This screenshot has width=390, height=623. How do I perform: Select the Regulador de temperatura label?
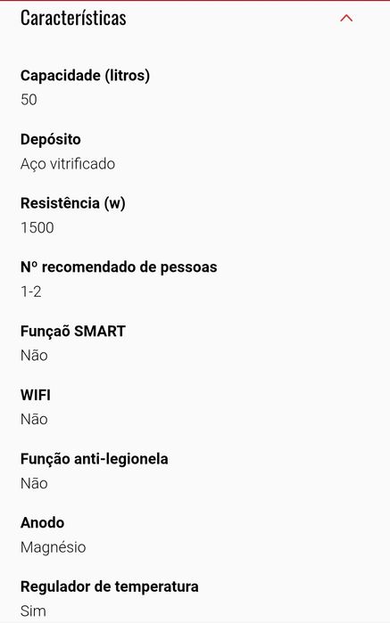point(110,586)
